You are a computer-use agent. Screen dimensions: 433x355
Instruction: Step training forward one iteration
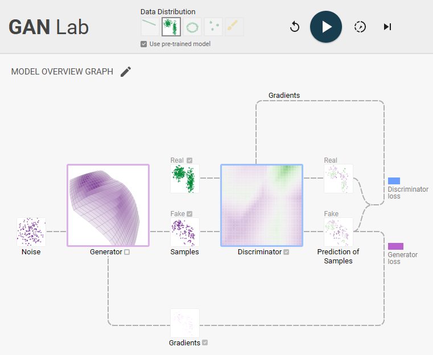point(387,27)
